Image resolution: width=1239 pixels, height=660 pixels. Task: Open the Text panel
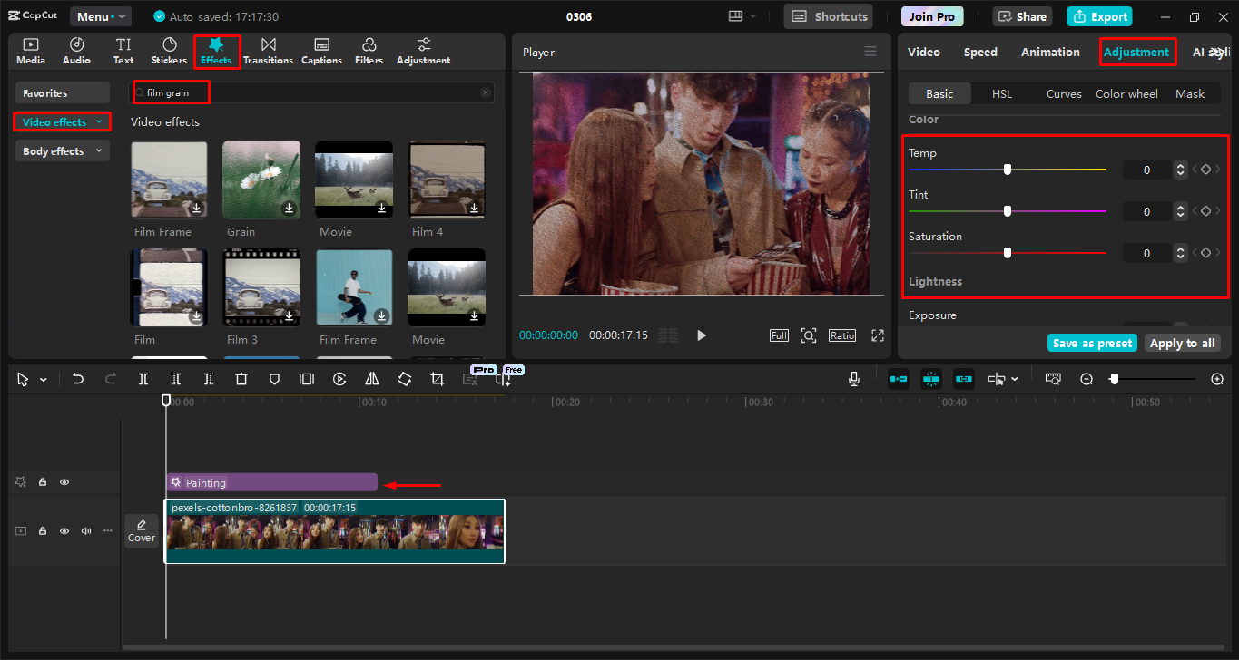[123, 51]
